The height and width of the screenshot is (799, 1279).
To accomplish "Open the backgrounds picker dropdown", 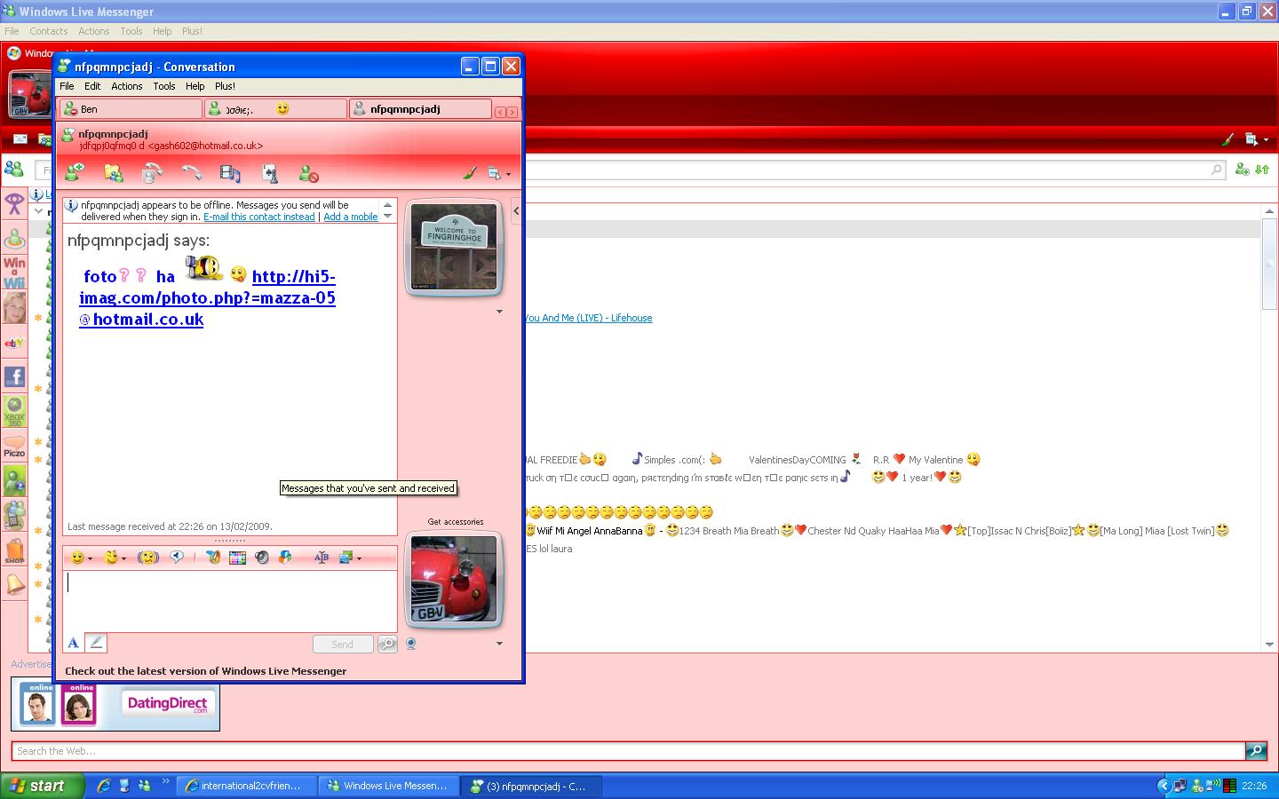I will click(x=350, y=558).
